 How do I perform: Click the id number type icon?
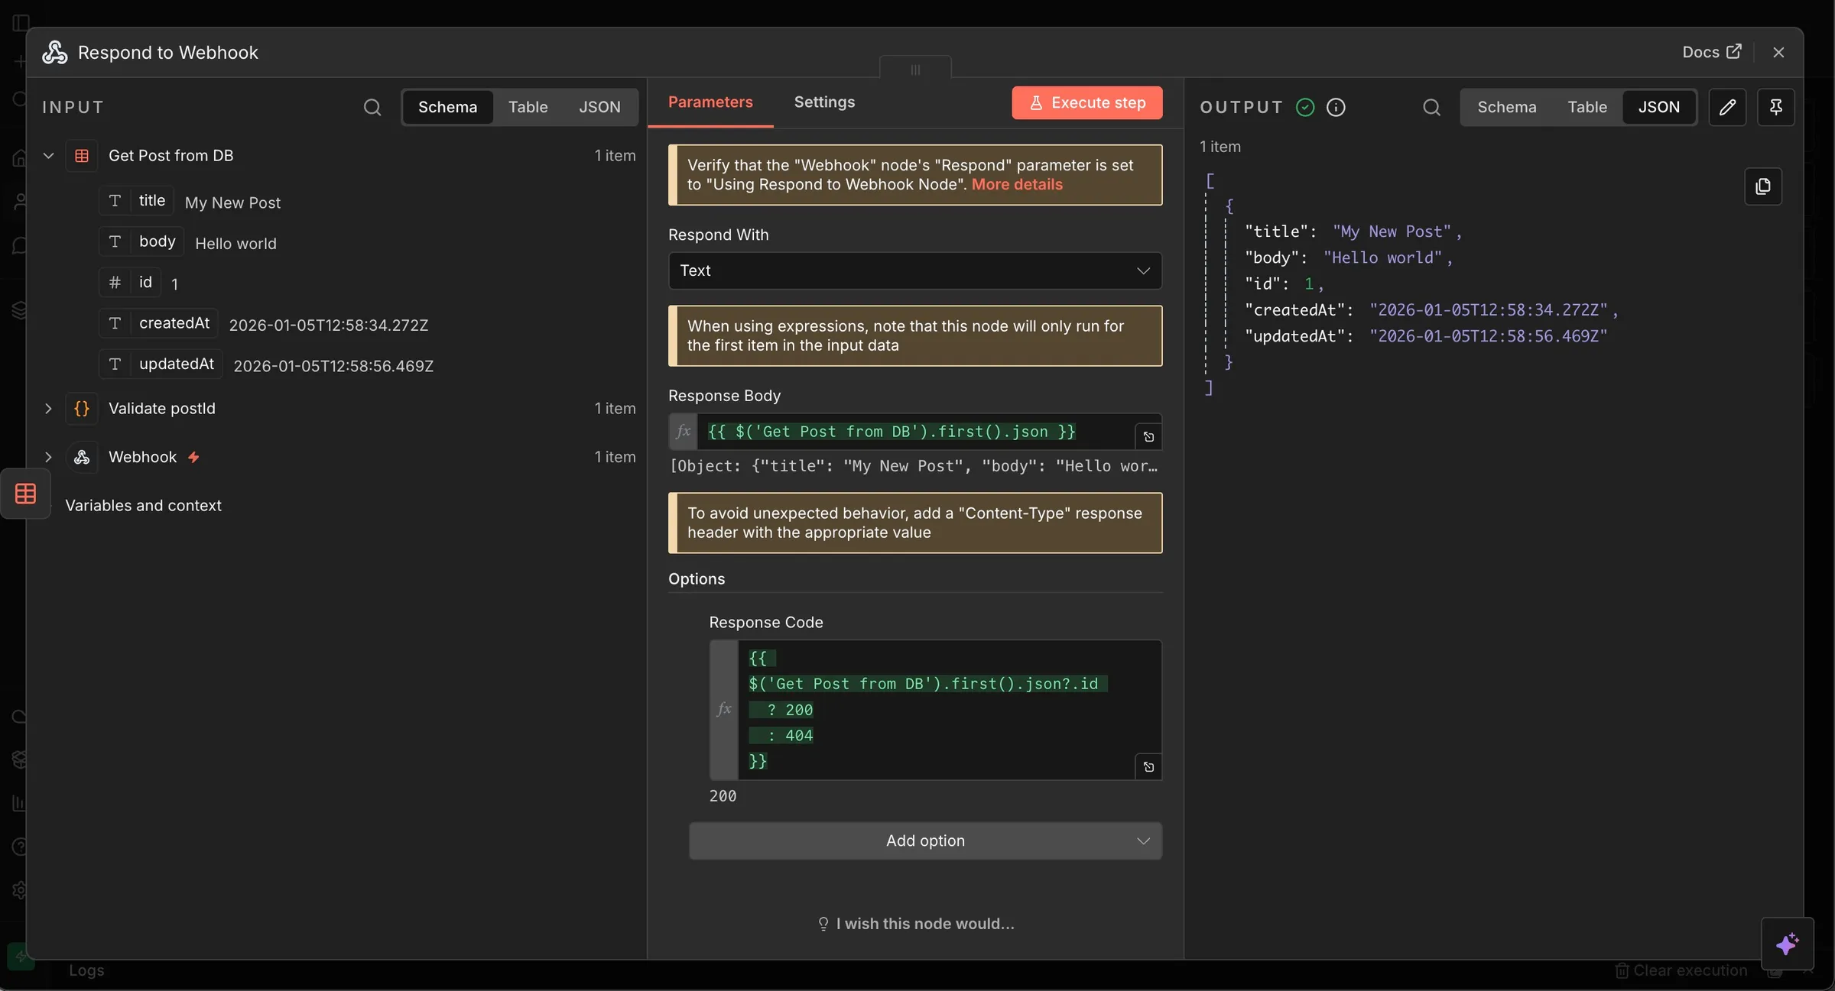(x=115, y=282)
